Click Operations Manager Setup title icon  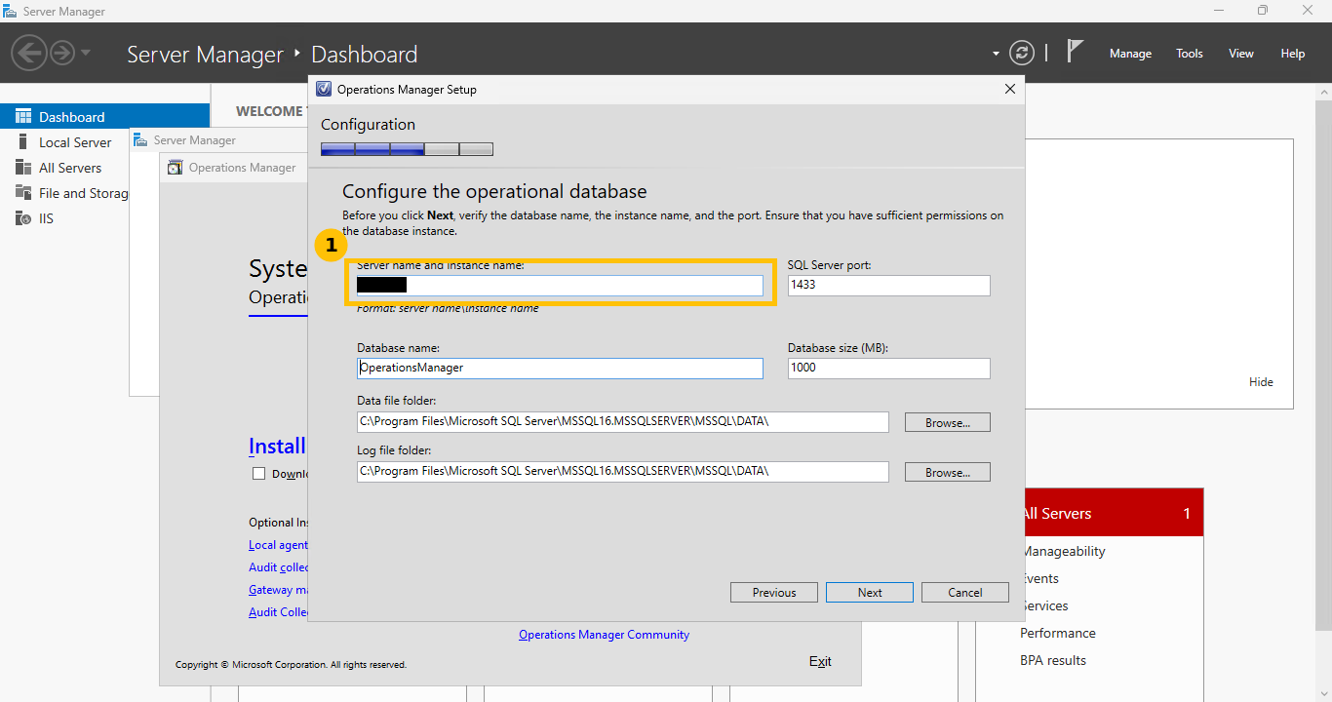[x=324, y=89]
